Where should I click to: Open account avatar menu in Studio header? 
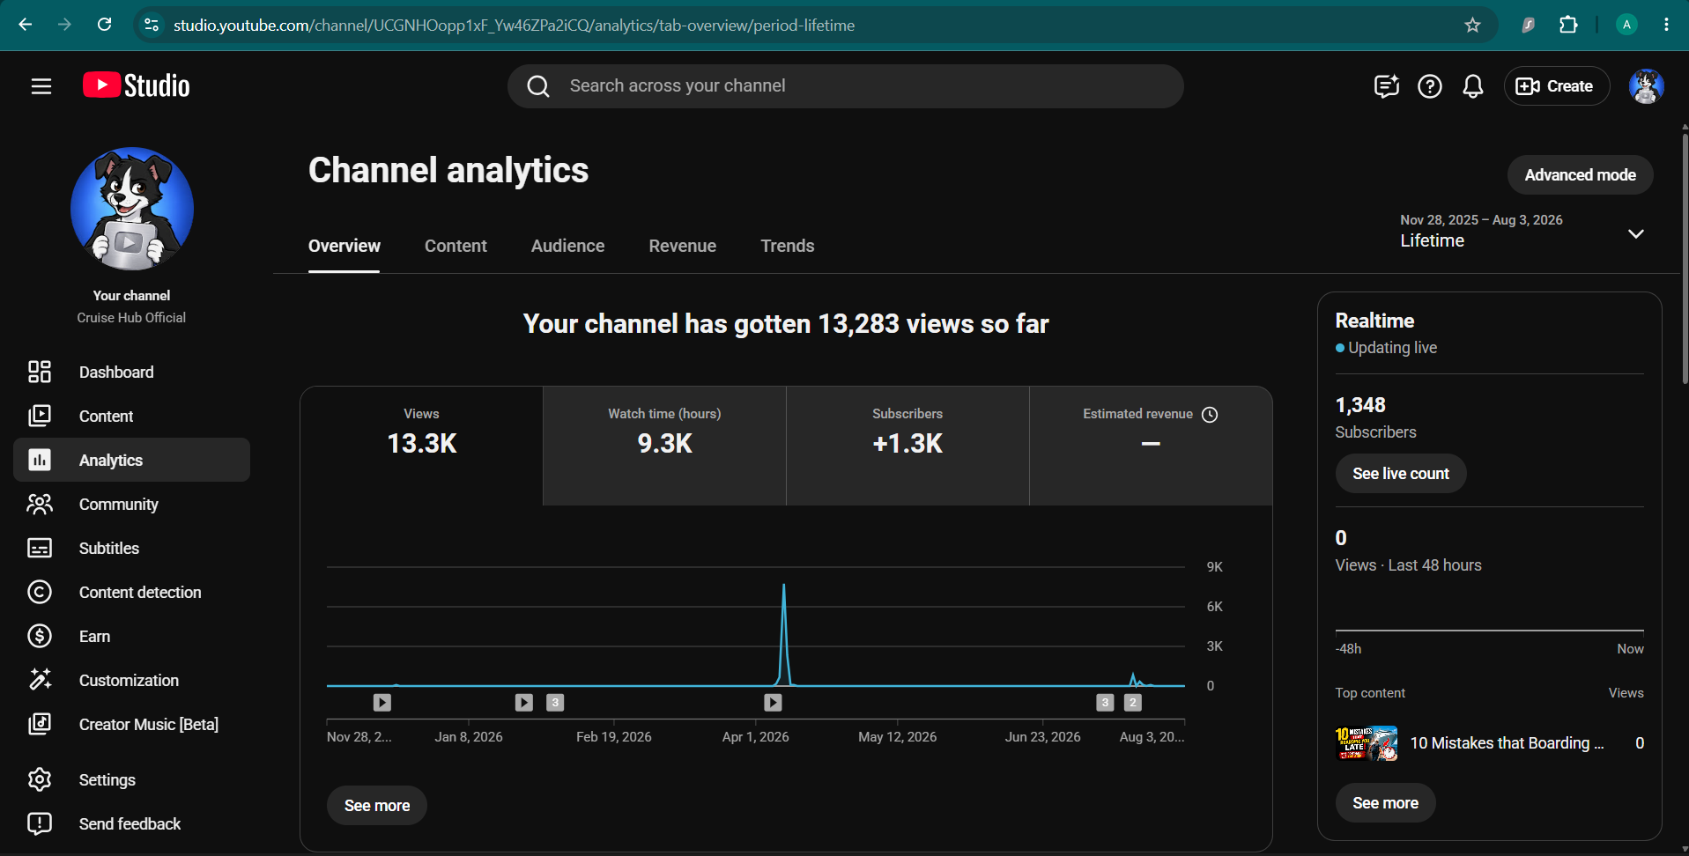(1646, 86)
